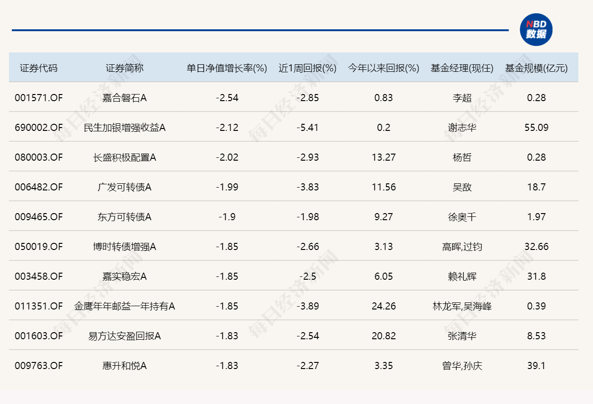
Task: Select fund code 009465.OF
Action: coord(39,217)
